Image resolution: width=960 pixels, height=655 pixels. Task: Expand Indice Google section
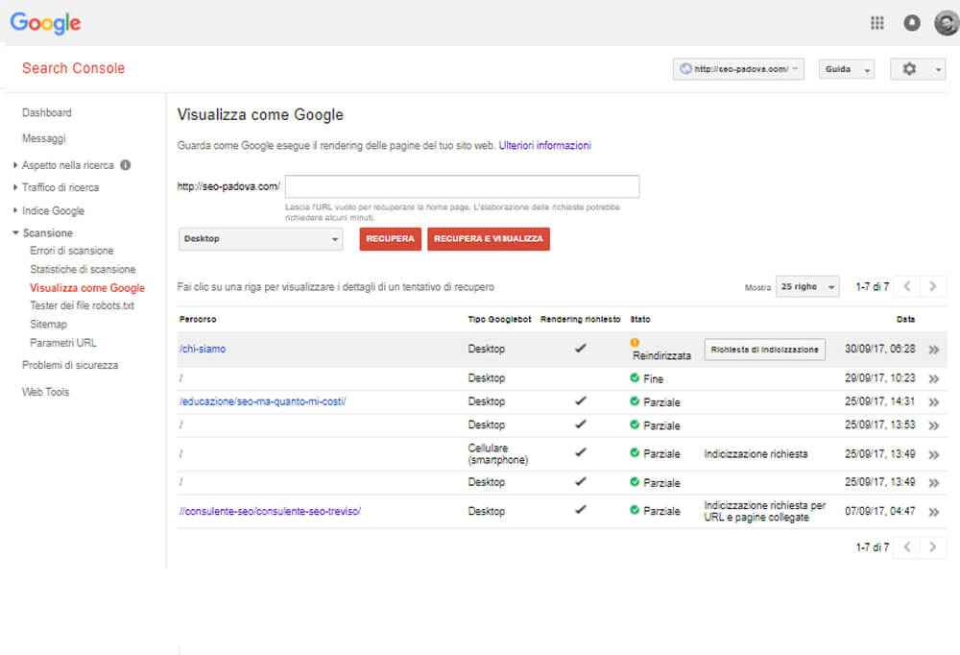tap(14, 210)
